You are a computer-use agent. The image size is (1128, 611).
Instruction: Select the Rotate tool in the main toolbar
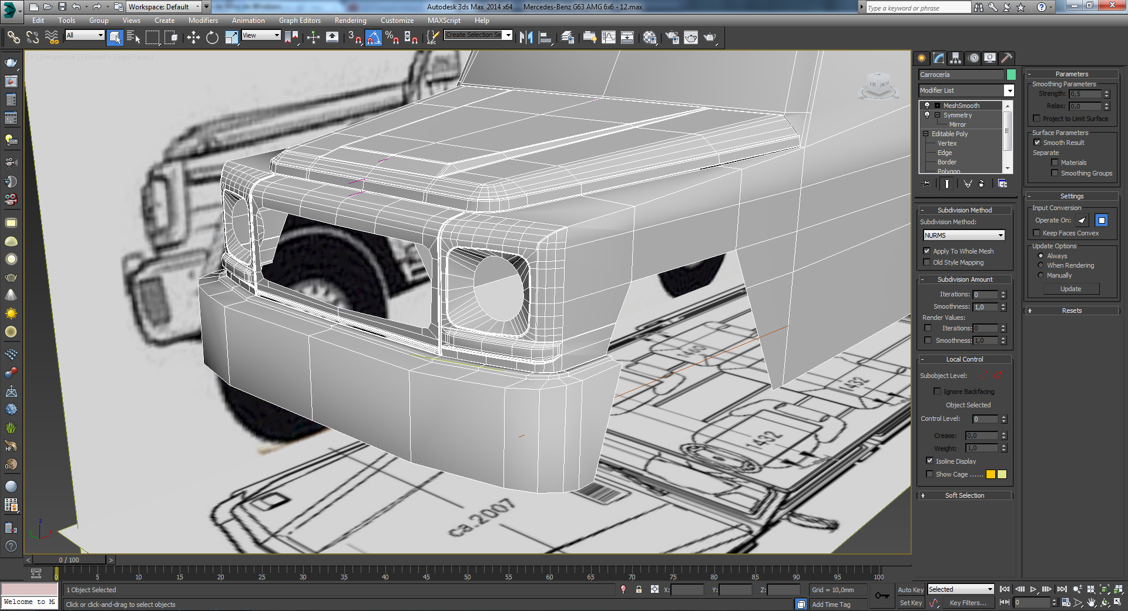212,38
